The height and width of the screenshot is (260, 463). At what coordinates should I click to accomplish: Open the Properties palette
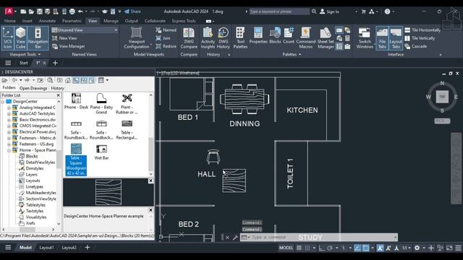click(258, 35)
